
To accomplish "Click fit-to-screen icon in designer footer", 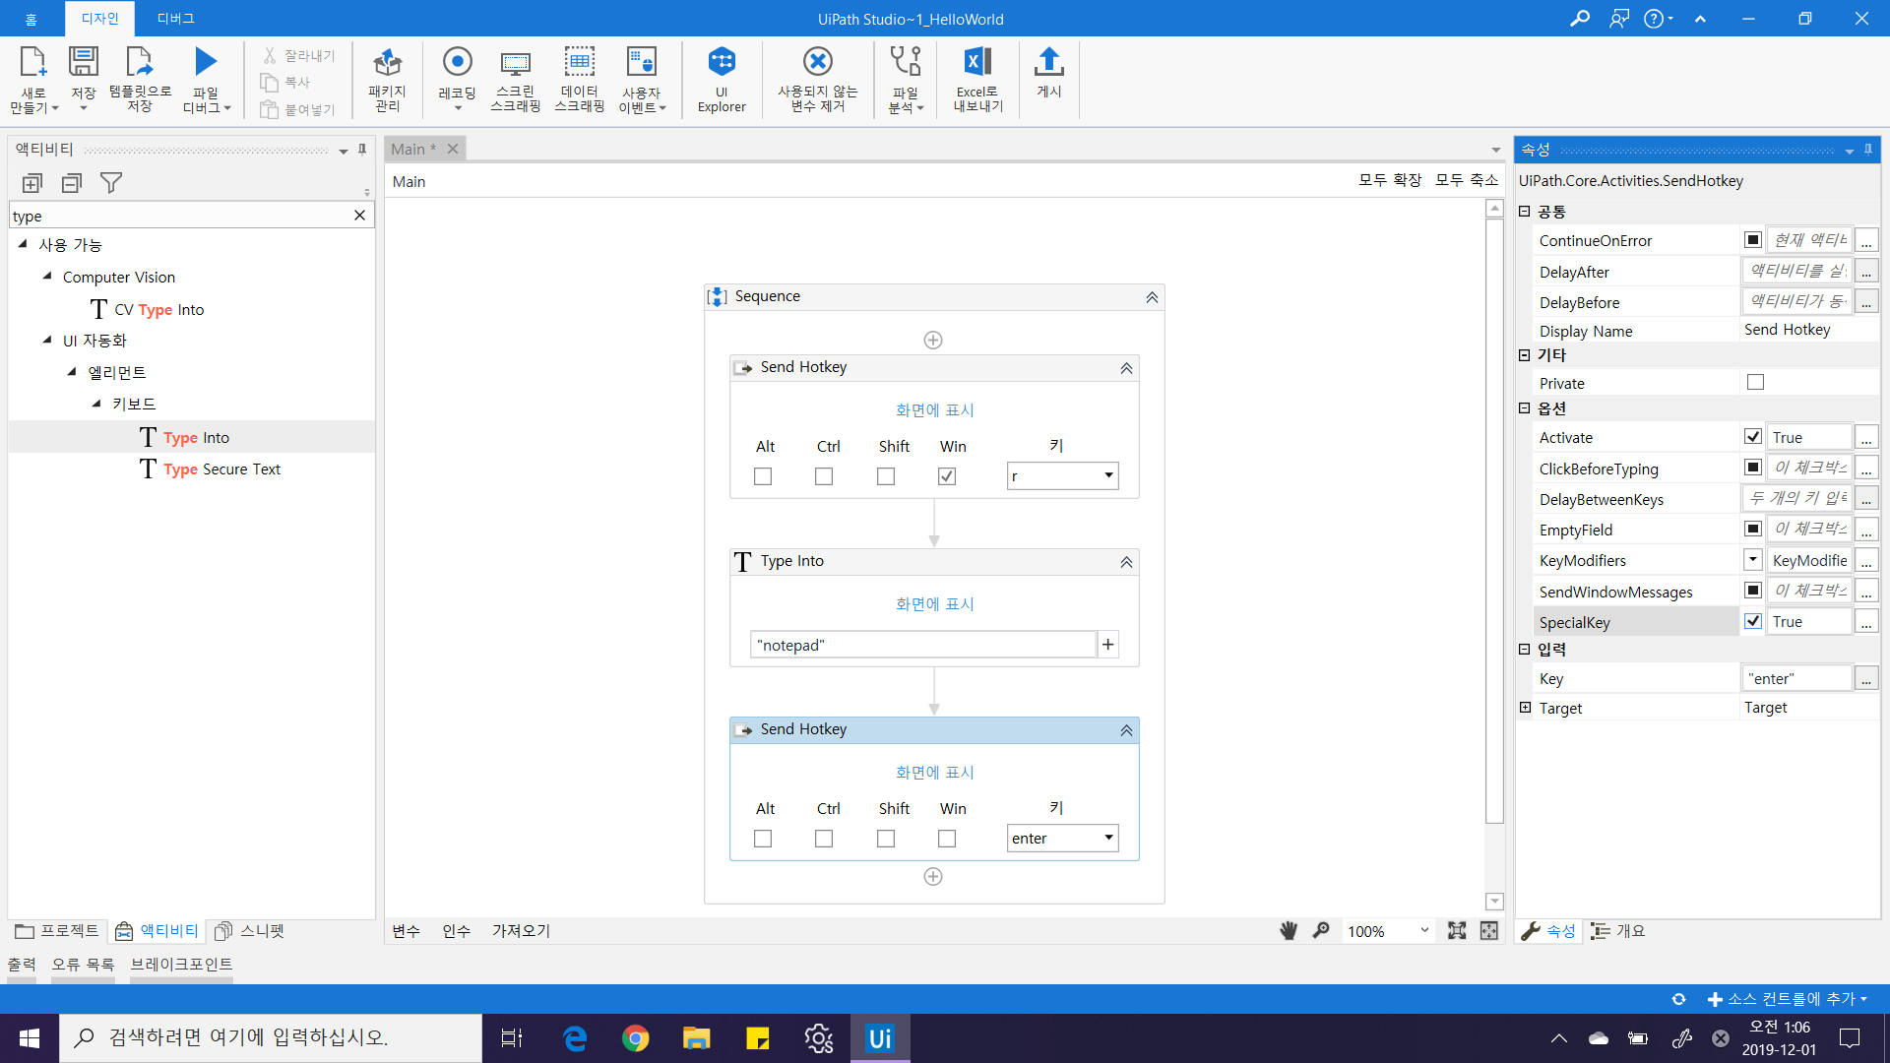I will [1457, 931].
